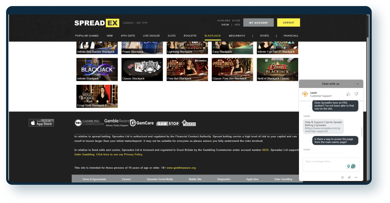Open Infinite Fun Fun 21 Blackjack game

pyautogui.click(x=277, y=48)
